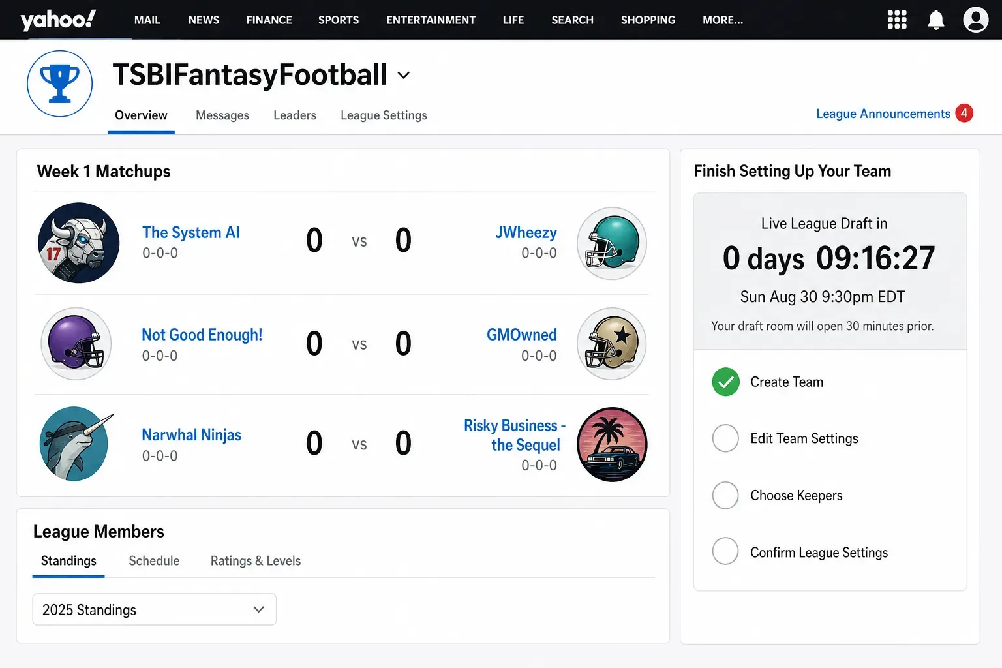The image size is (1002, 668).
Task: Open Yahoo Mail in the top bar
Action: click(147, 20)
